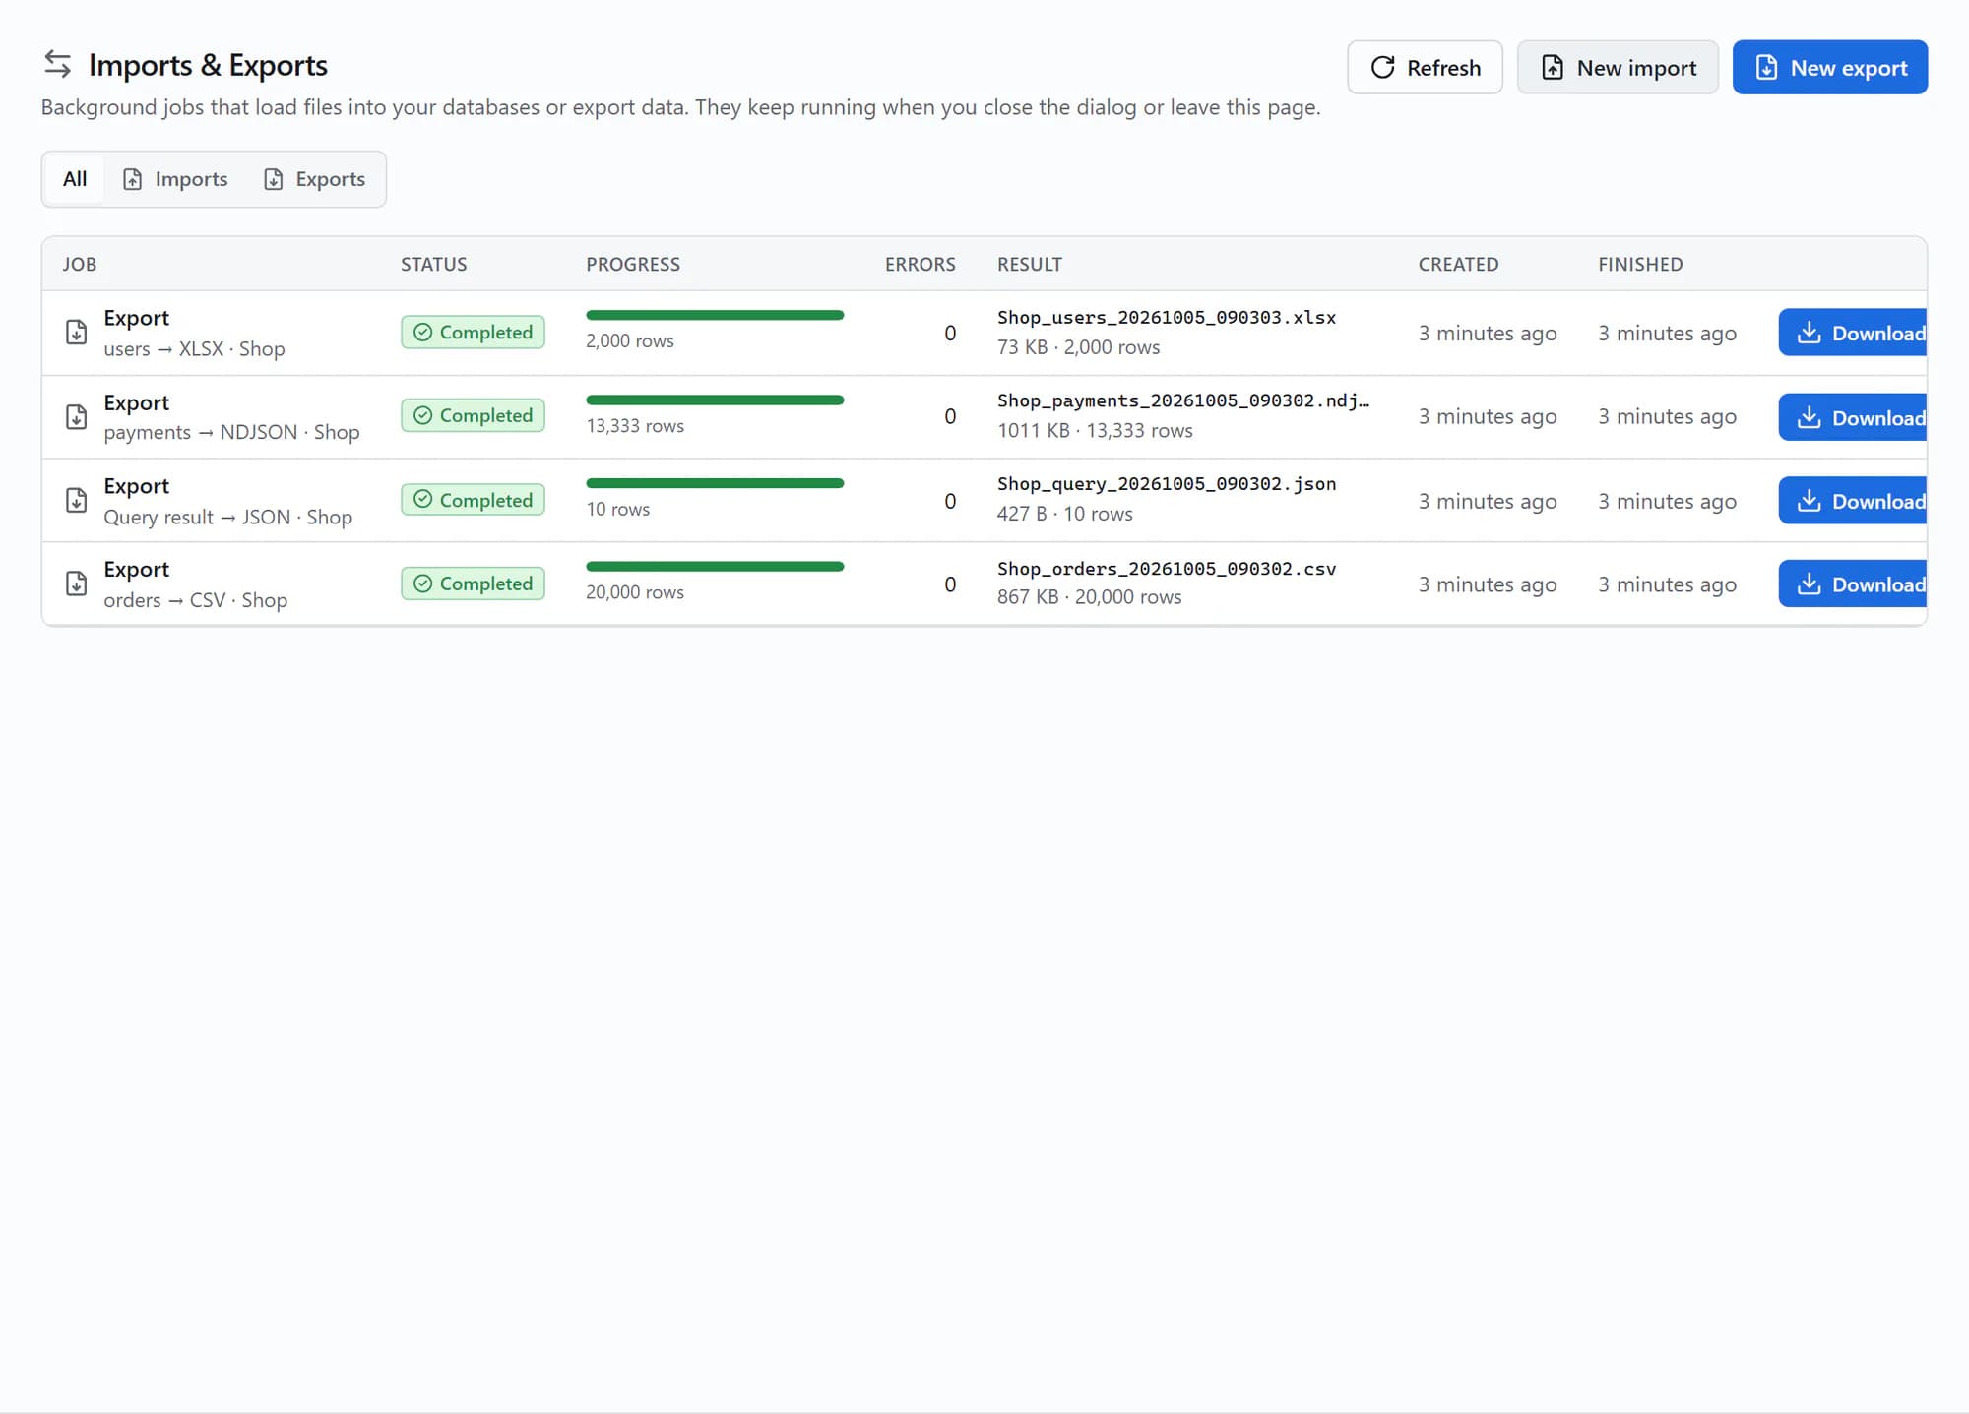Click progress bar for 2,000 rows job

point(715,315)
